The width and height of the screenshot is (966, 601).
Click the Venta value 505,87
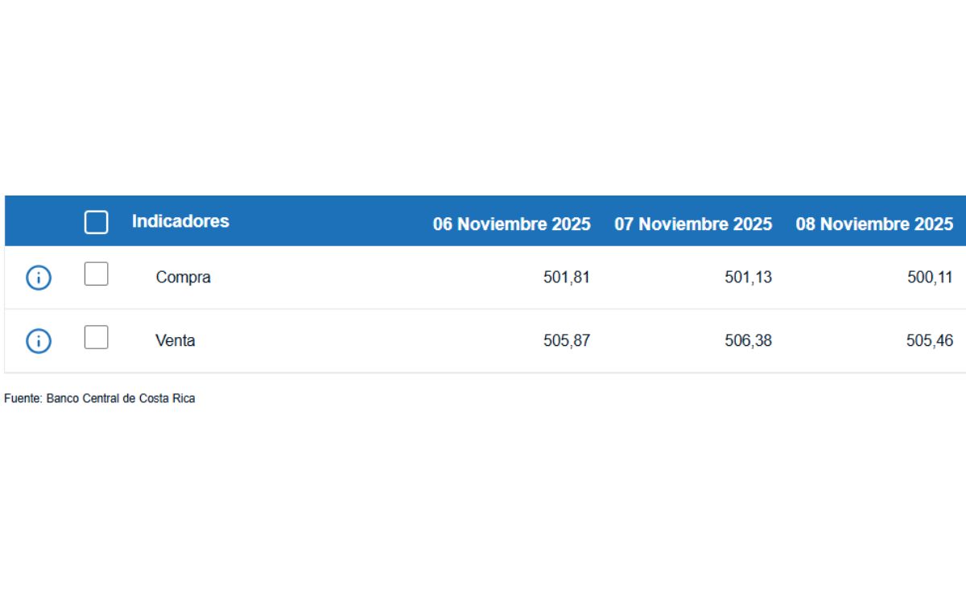[x=568, y=340]
